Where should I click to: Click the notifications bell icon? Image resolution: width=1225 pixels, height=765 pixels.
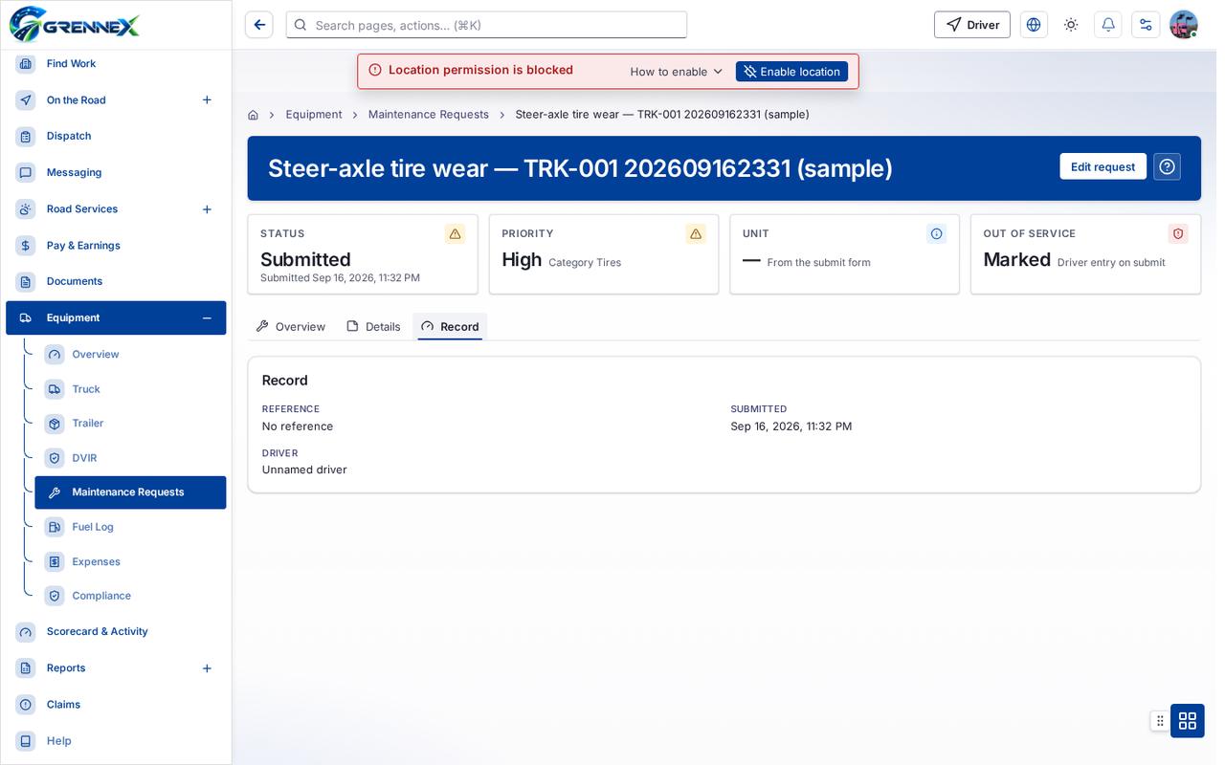pyautogui.click(x=1108, y=25)
